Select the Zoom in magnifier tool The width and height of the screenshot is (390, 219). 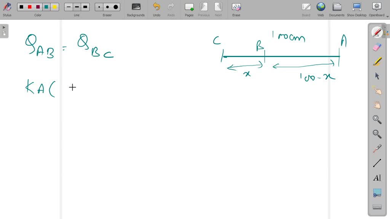pyautogui.click(x=377, y=119)
